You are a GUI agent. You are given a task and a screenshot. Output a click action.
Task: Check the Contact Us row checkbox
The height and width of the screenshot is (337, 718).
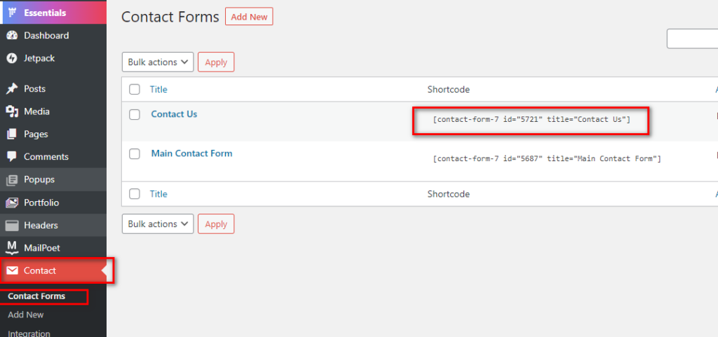pos(134,115)
